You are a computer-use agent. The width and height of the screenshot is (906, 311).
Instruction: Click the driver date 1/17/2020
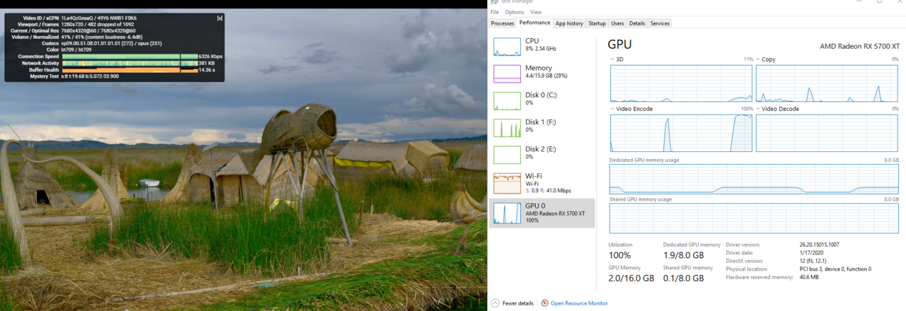811,252
